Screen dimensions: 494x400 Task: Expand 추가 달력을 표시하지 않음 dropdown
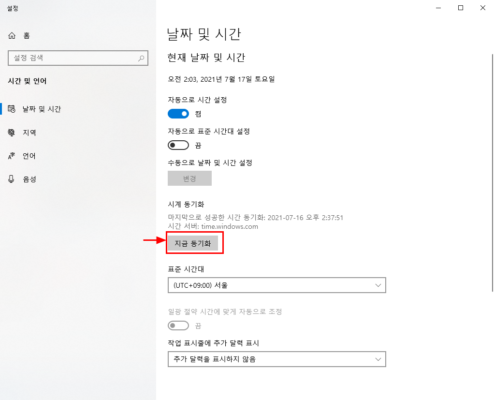[277, 359]
